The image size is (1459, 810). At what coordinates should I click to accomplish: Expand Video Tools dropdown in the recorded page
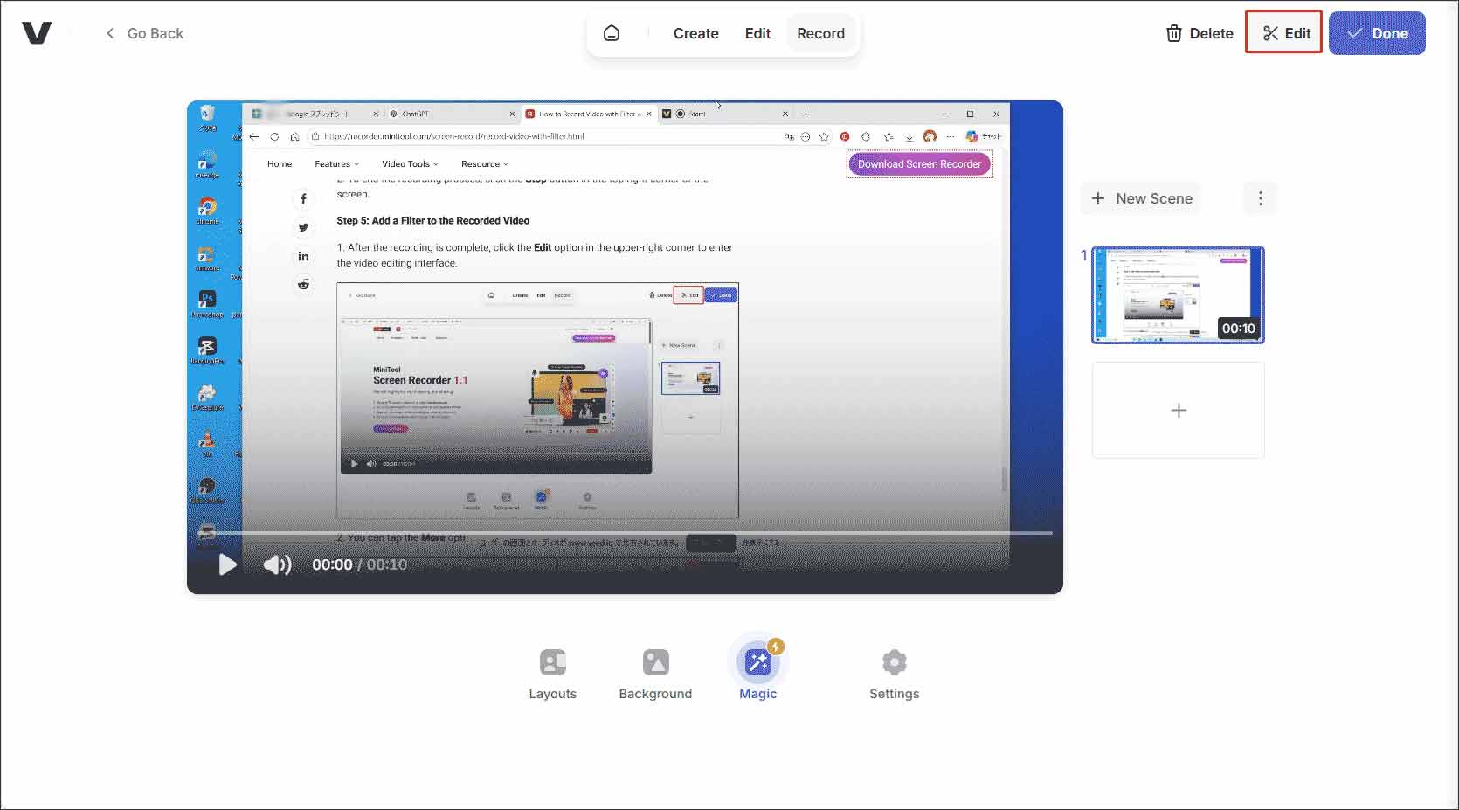[410, 164]
